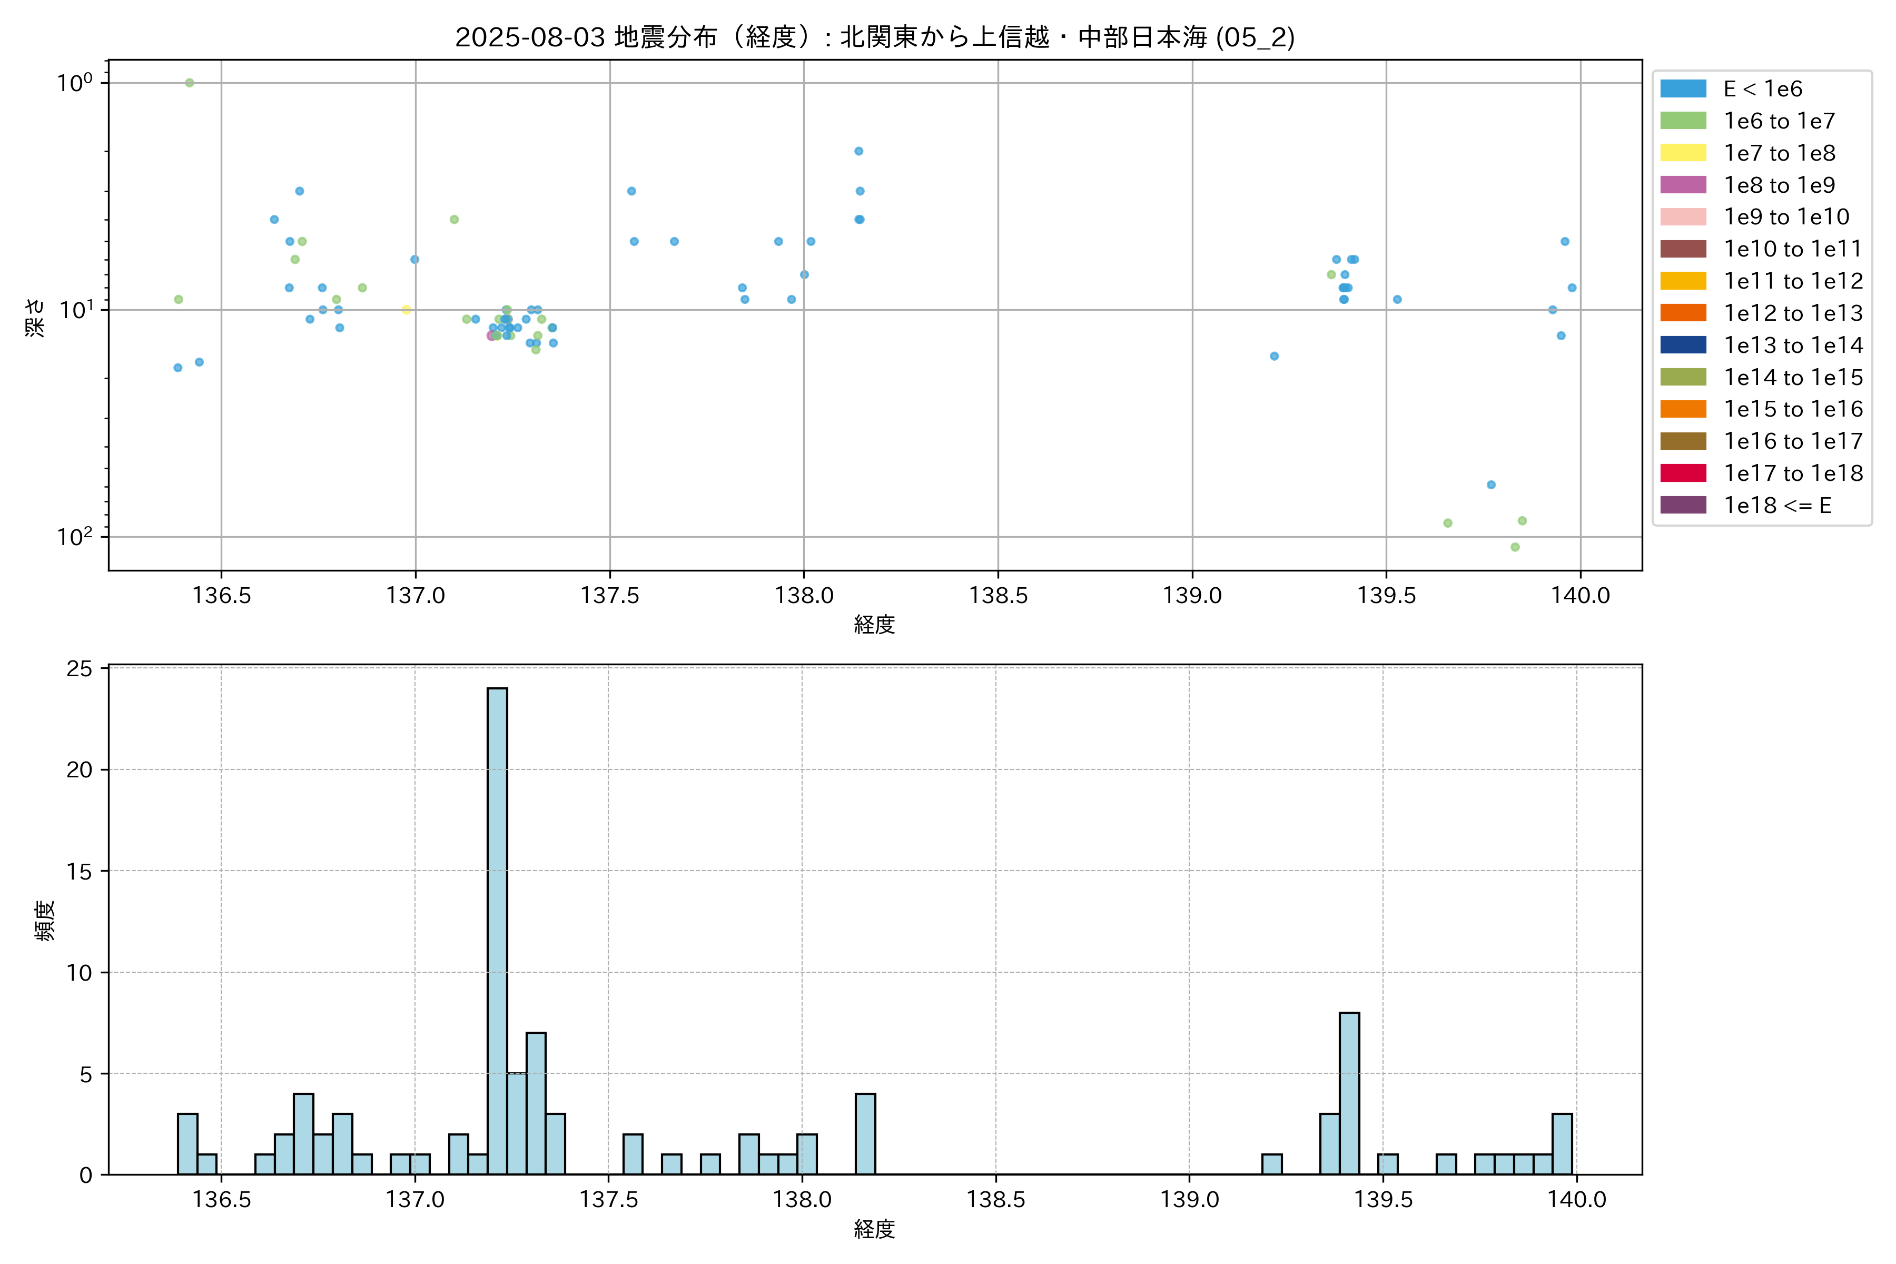
Task: Click the navy '1e13 to 1e14' legend swatch
Action: [1682, 345]
